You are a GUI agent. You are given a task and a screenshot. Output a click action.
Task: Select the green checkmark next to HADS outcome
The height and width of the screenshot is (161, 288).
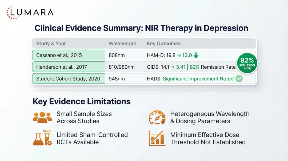tap(239, 78)
